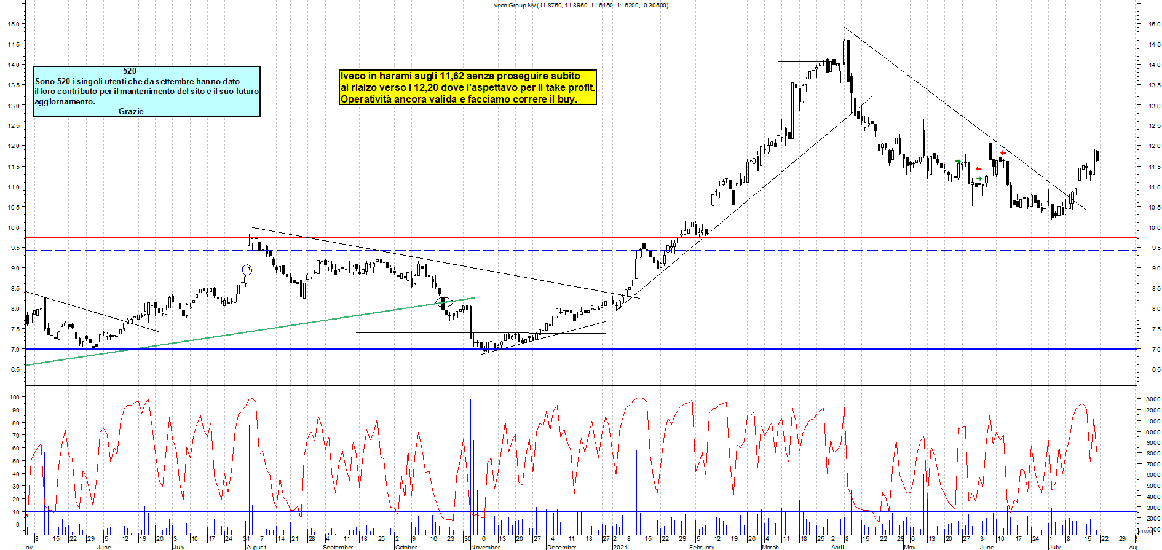Select the 'November' month label

coord(486,547)
